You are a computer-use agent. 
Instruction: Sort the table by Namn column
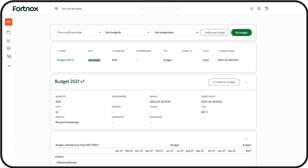62,51
